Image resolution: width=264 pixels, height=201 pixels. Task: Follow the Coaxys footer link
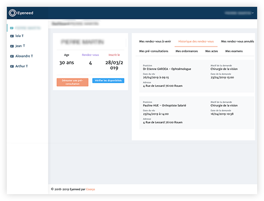tap(90, 189)
